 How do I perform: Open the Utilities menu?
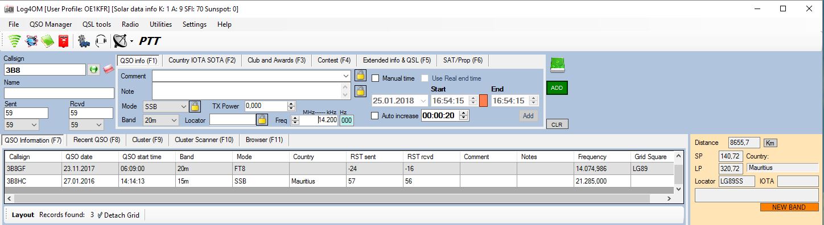click(x=161, y=24)
